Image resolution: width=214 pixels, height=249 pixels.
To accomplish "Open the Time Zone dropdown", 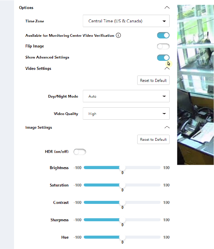I will [126, 21].
